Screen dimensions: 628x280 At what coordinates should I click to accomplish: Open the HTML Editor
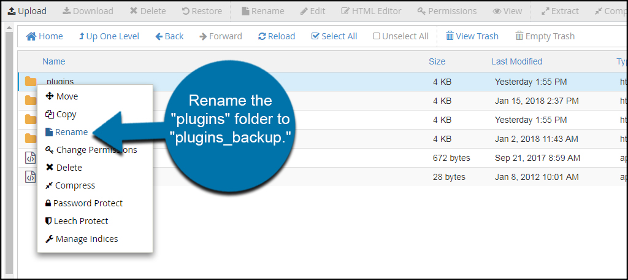point(371,11)
